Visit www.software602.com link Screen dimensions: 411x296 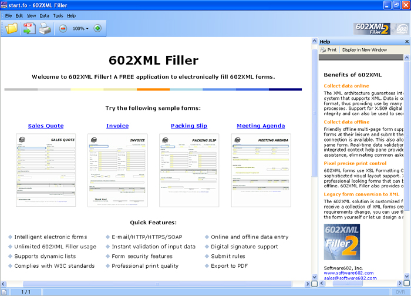(x=349, y=273)
